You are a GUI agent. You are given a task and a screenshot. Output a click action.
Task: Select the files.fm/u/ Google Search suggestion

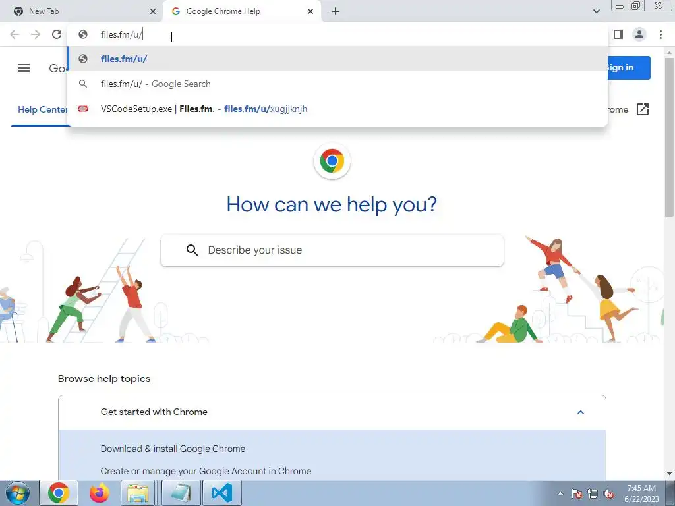(337, 84)
